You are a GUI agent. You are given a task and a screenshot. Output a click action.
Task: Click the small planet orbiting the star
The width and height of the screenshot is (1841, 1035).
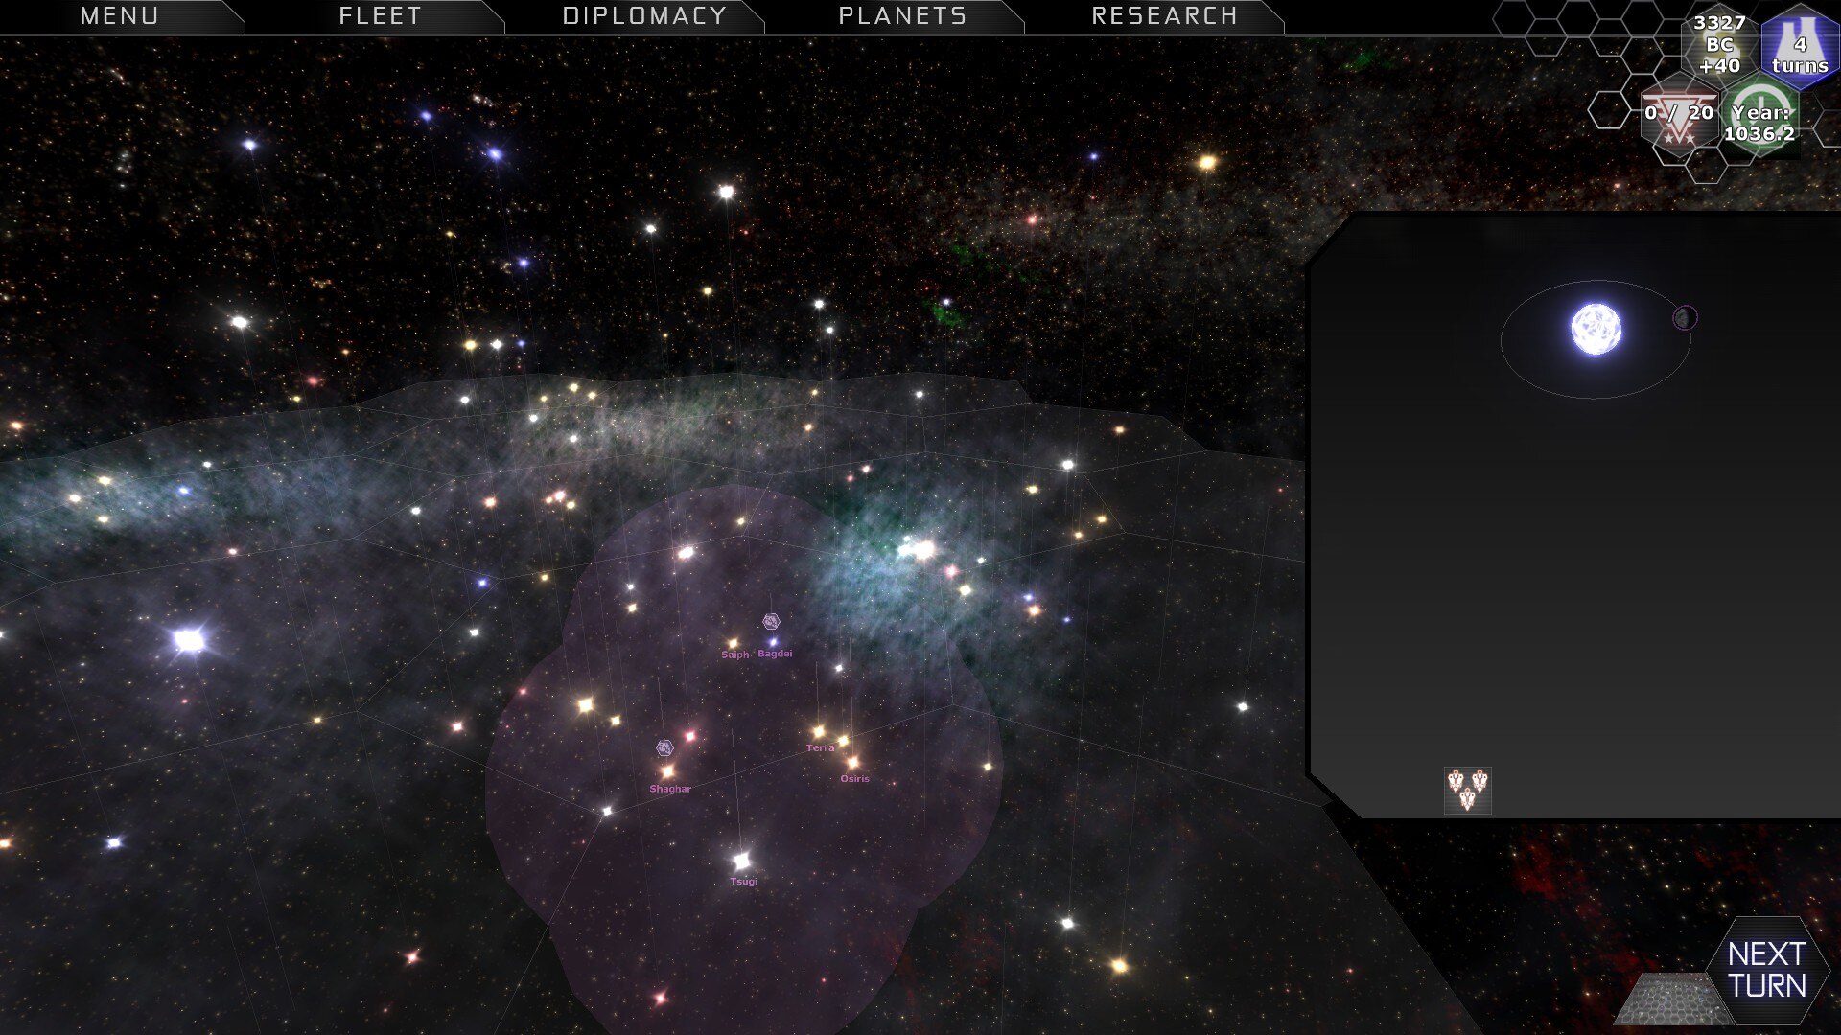pos(1684,317)
